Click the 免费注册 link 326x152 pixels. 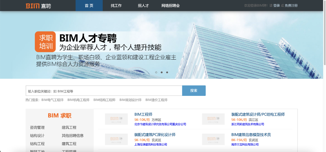(x=291, y=5)
